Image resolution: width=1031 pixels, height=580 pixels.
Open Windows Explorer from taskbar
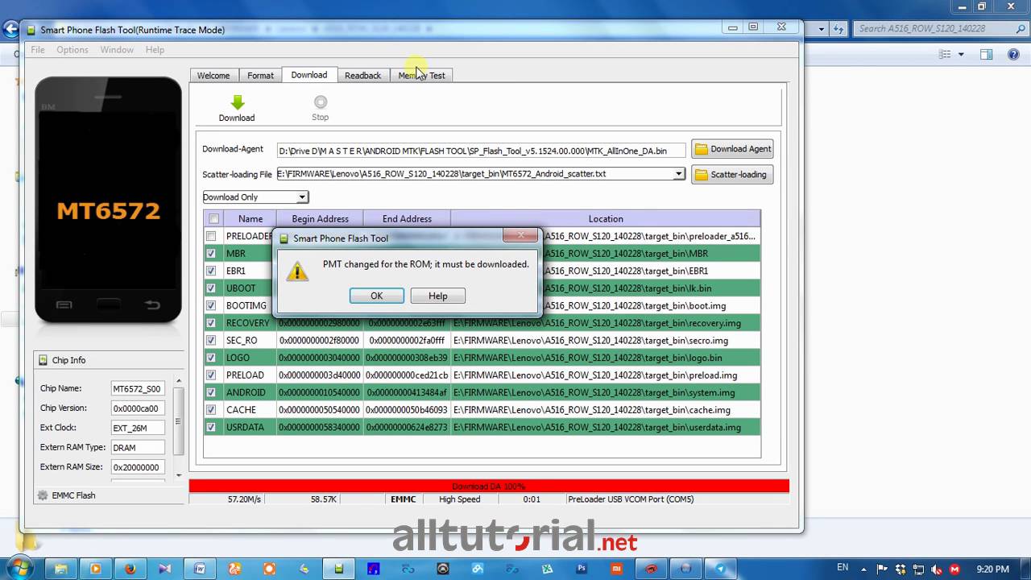tap(60, 569)
